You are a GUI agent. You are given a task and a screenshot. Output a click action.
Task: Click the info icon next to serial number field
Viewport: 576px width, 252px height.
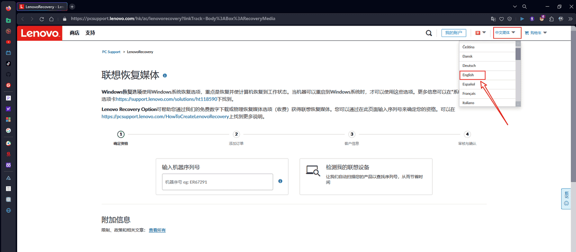tap(280, 181)
